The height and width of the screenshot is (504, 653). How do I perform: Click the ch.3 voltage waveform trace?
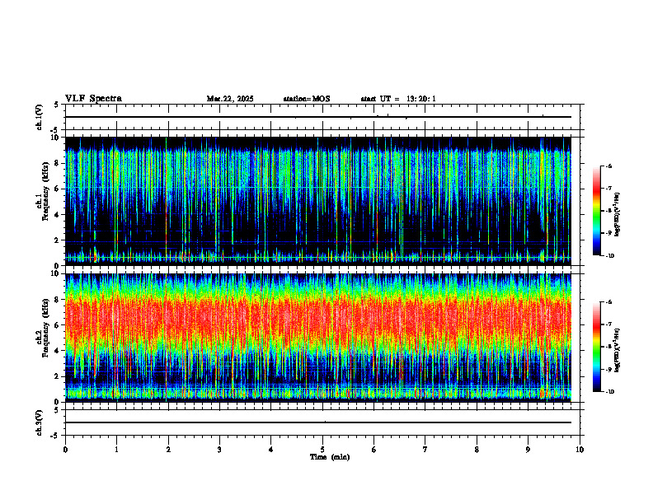coord(318,422)
